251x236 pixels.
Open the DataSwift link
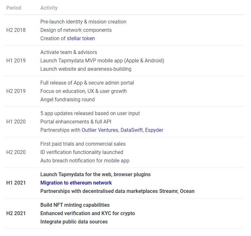point(132,130)
